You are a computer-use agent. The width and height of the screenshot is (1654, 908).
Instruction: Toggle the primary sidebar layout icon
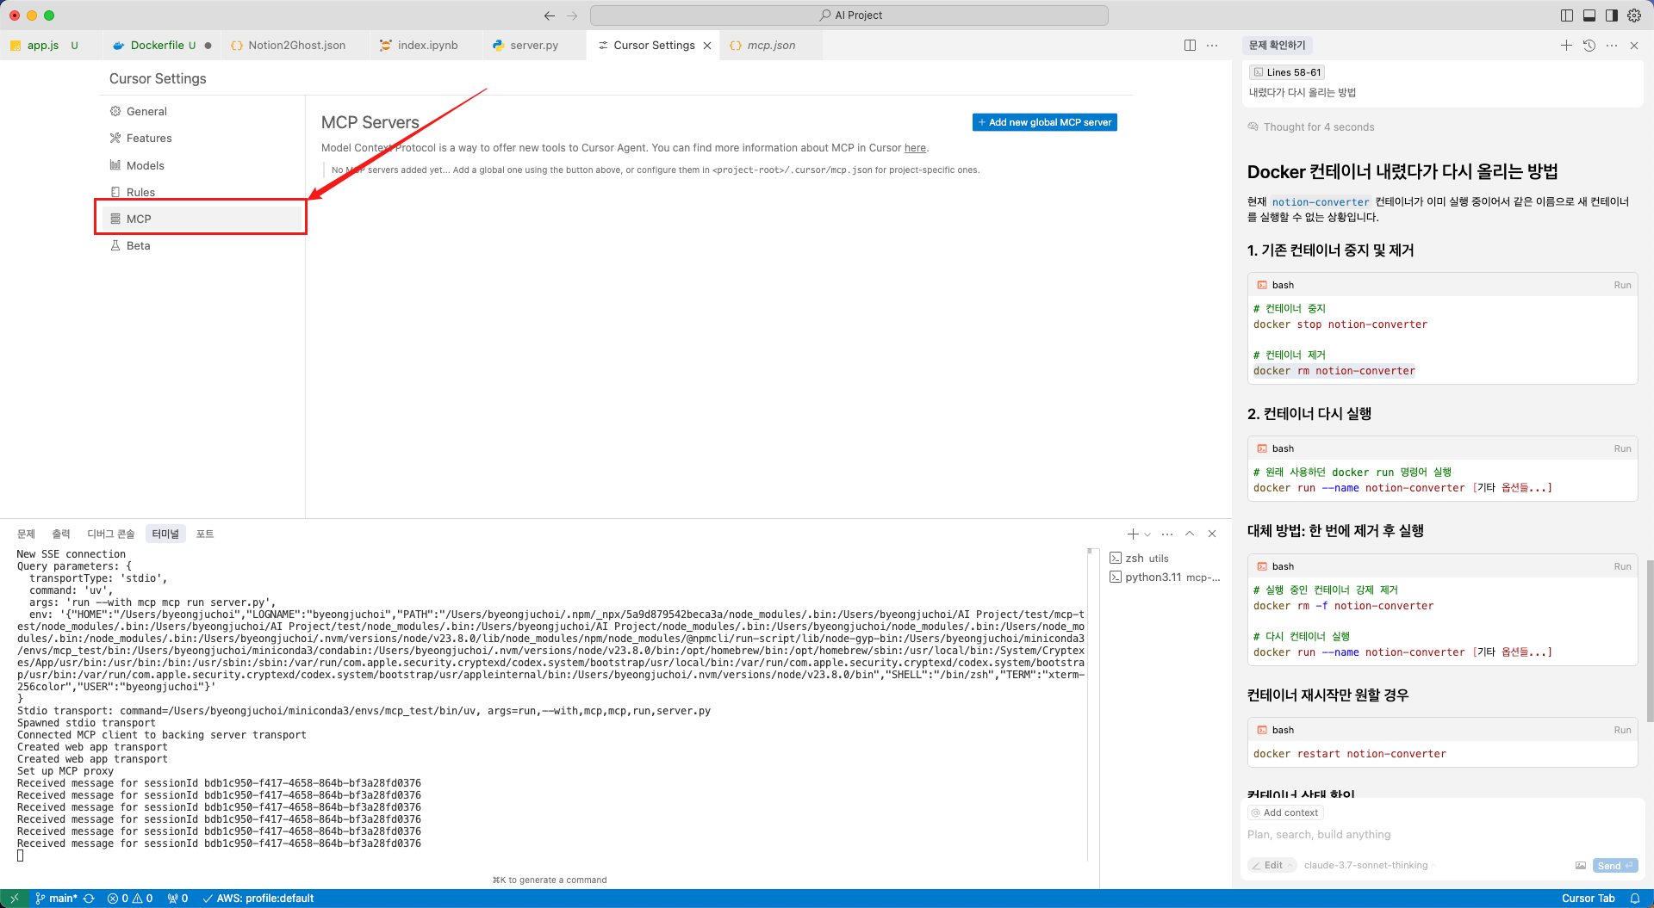point(1567,15)
